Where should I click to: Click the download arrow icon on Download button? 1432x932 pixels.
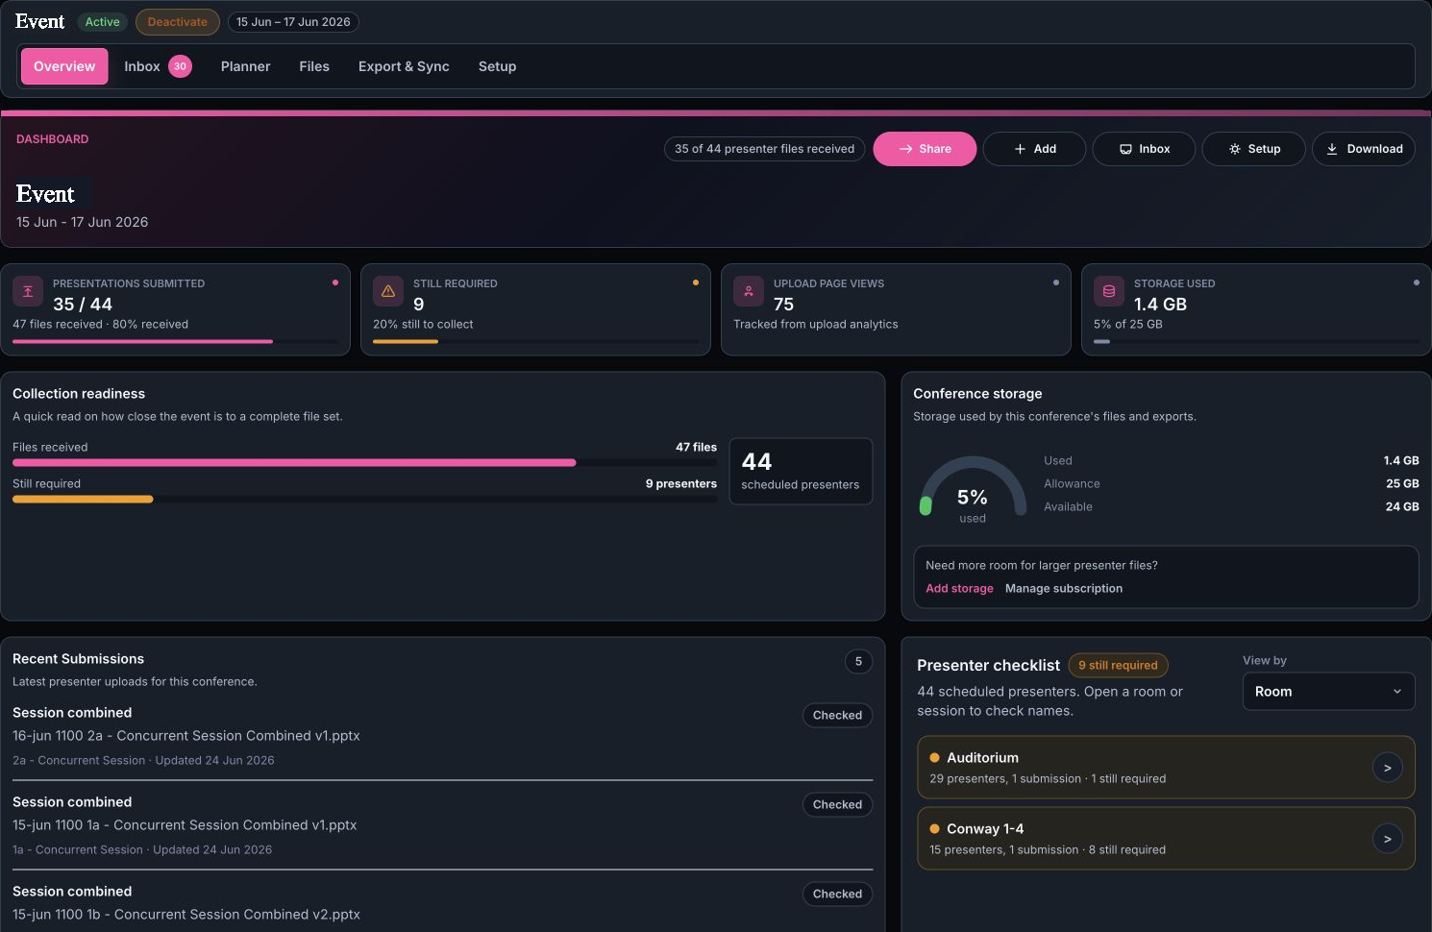pyautogui.click(x=1332, y=149)
